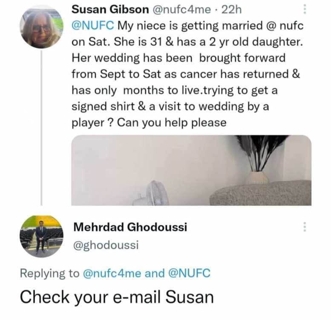
Task: Click the 'Check your e-mail Susan' reply text
Action: click(116, 297)
